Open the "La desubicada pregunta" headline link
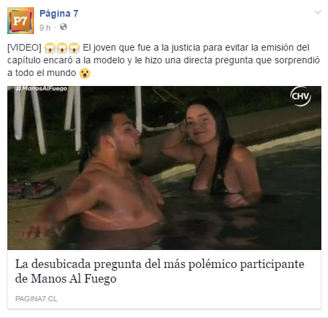Viewport: 328px width, 318px height. coord(160,271)
